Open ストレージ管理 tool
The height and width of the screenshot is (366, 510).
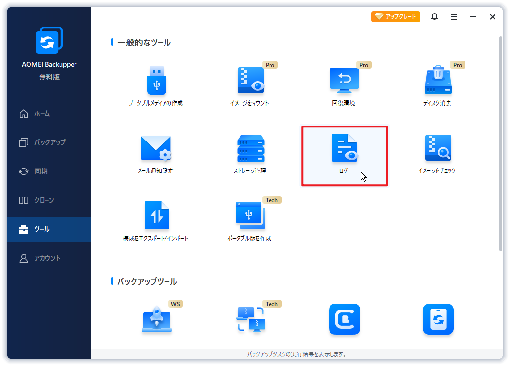[250, 155]
